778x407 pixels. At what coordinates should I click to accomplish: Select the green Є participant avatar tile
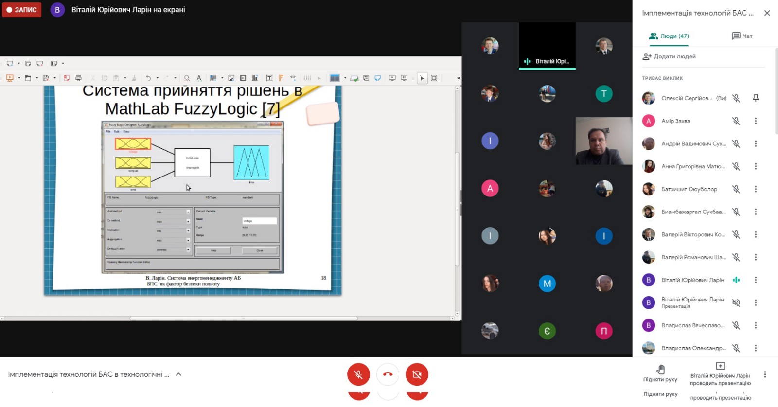click(547, 331)
